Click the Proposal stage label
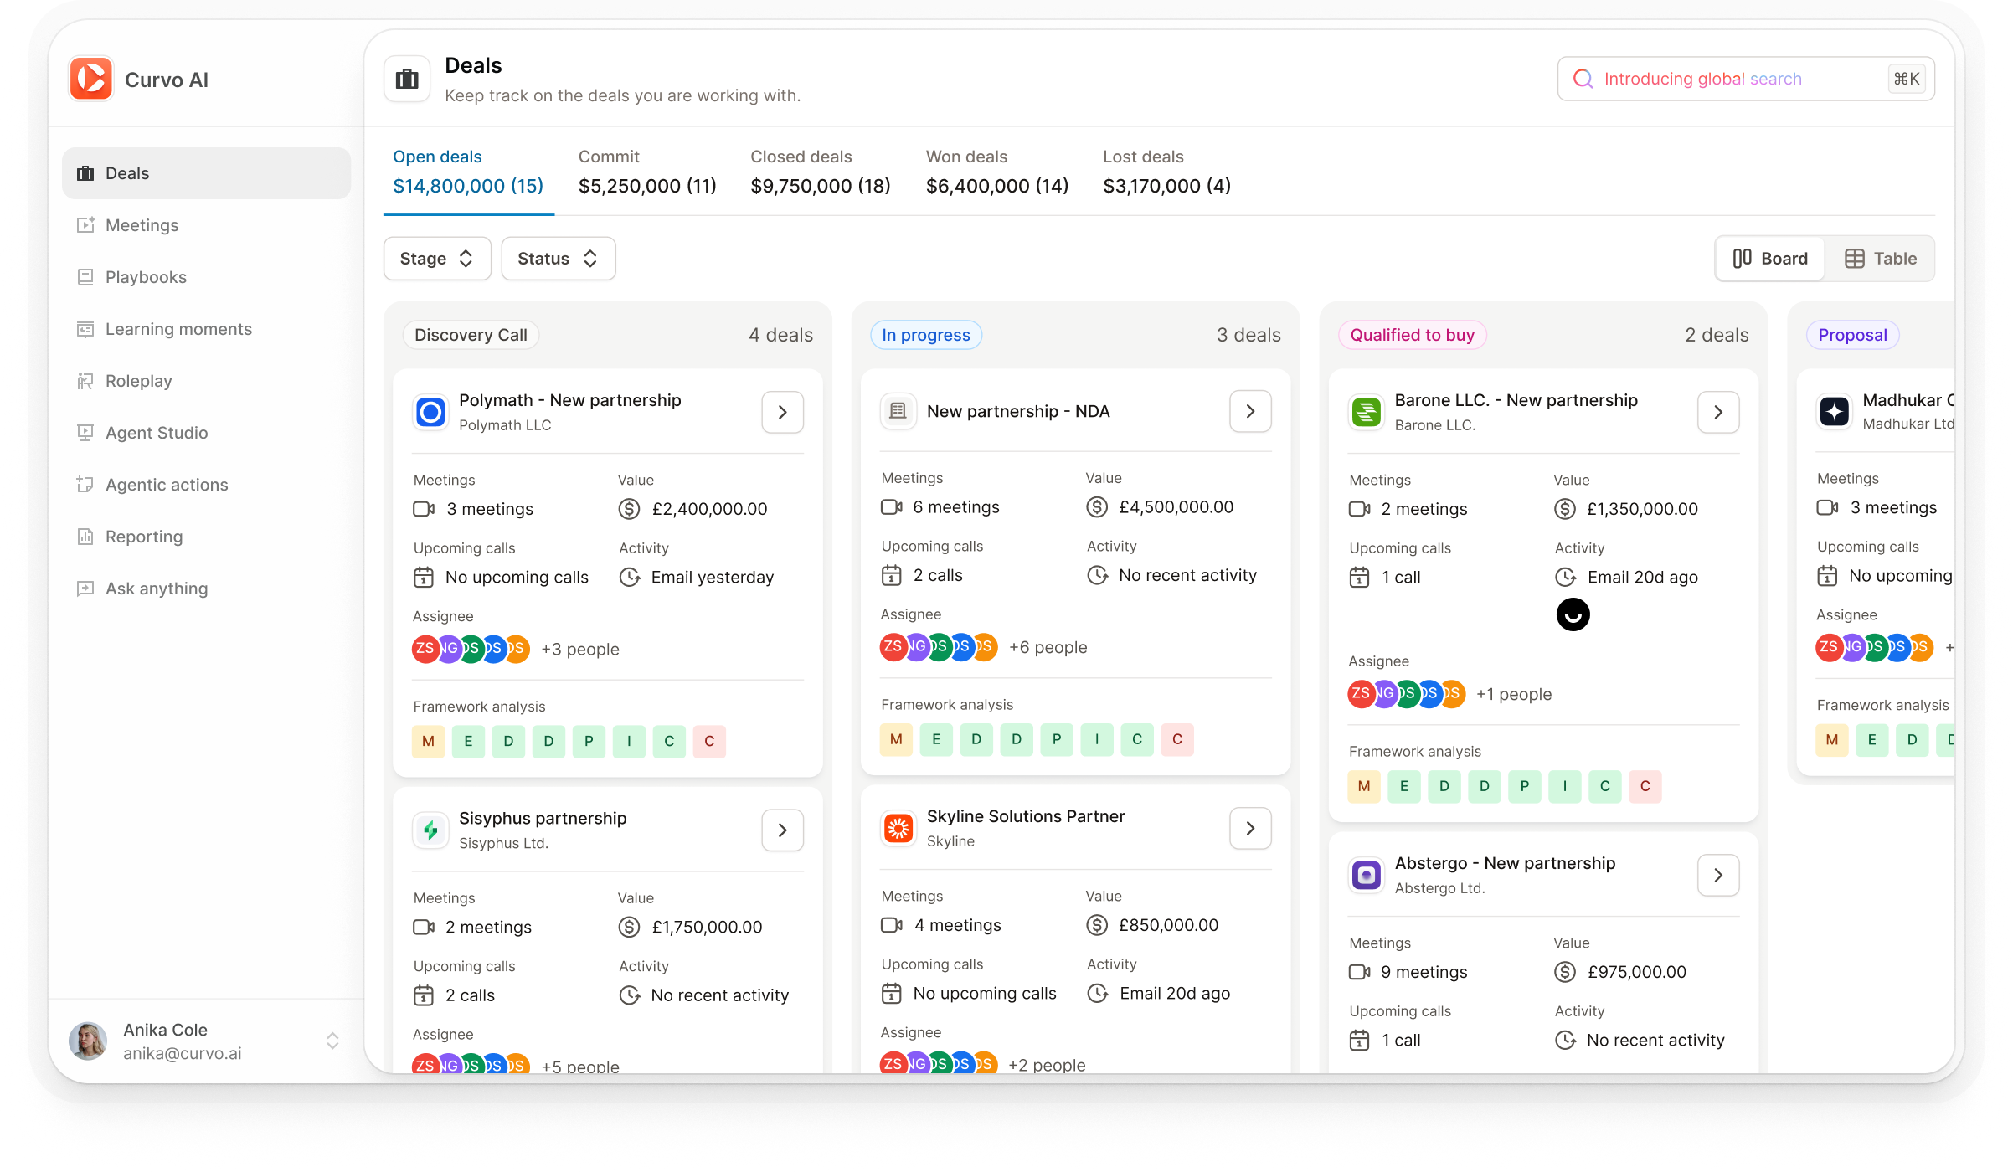2013x1172 pixels. click(x=1852, y=335)
